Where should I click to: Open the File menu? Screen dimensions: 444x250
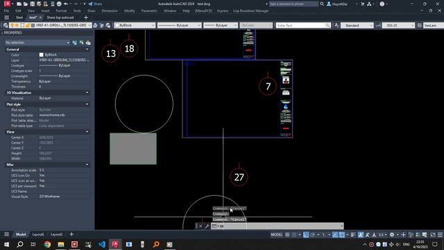pyautogui.click(x=6, y=11)
